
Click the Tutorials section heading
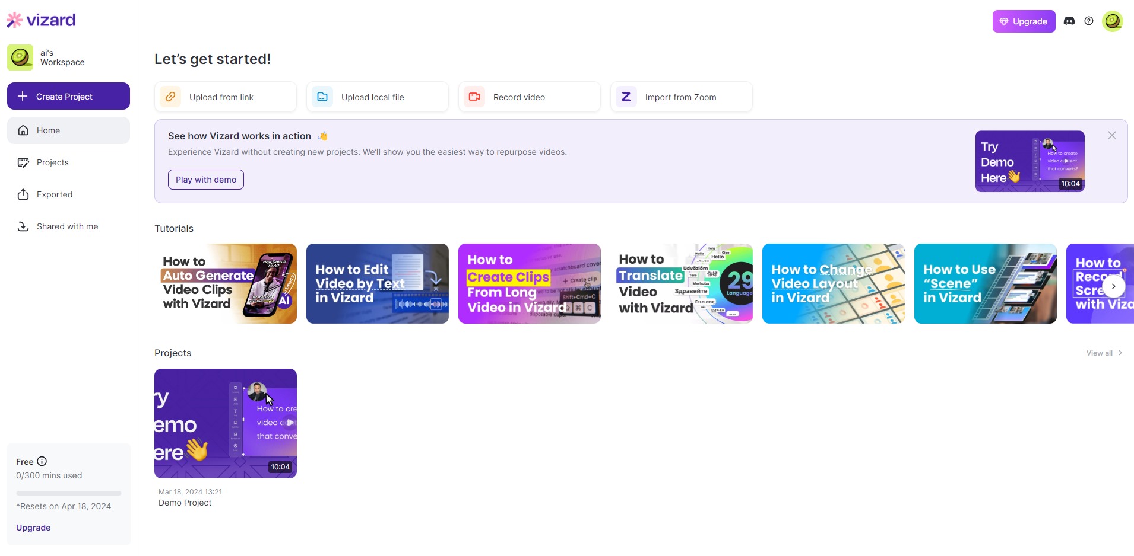pyautogui.click(x=174, y=228)
